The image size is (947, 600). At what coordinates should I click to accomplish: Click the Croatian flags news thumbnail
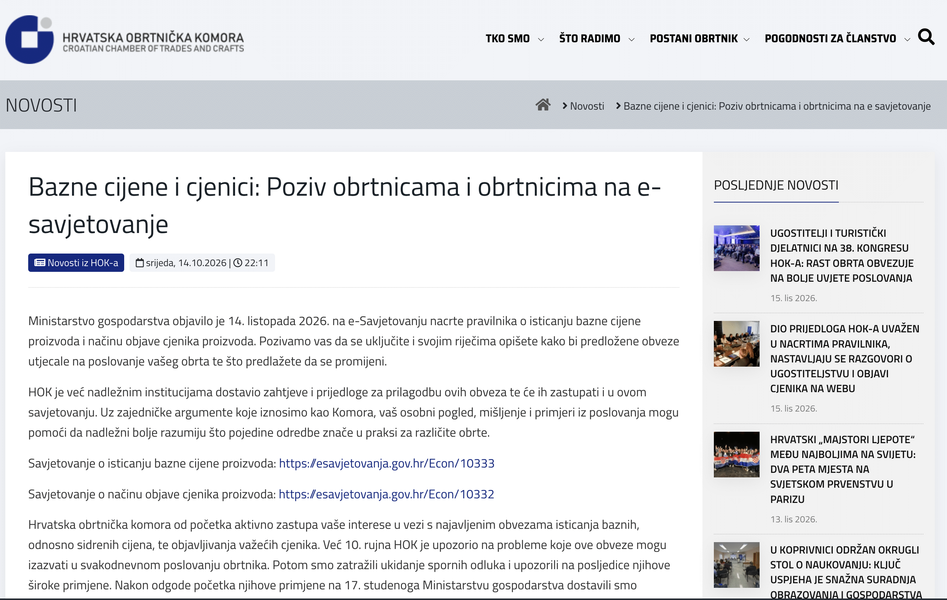[736, 455]
